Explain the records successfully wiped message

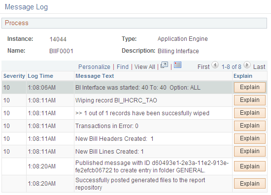(x=250, y=113)
